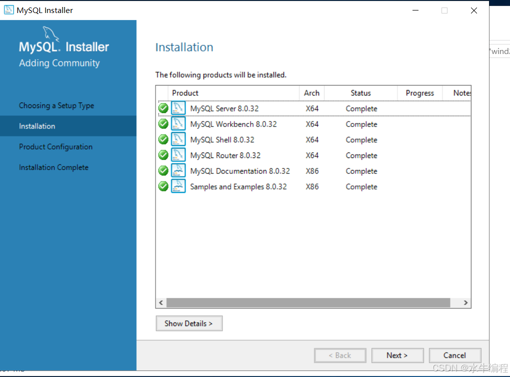Click the MySQL Installer title bar icon
The width and height of the screenshot is (510, 377).
(x=9, y=10)
